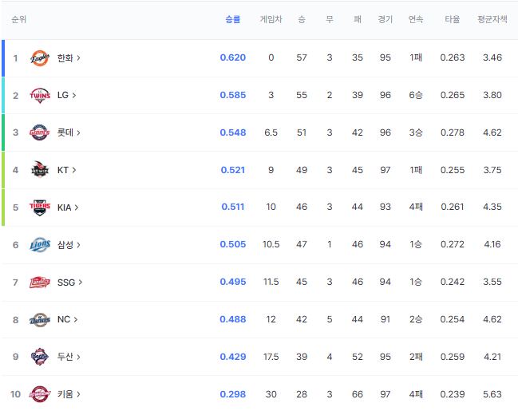The image size is (518, 411).
Task: Click ERA value 5.63 for 키움
Action: [x=492, y=394]
